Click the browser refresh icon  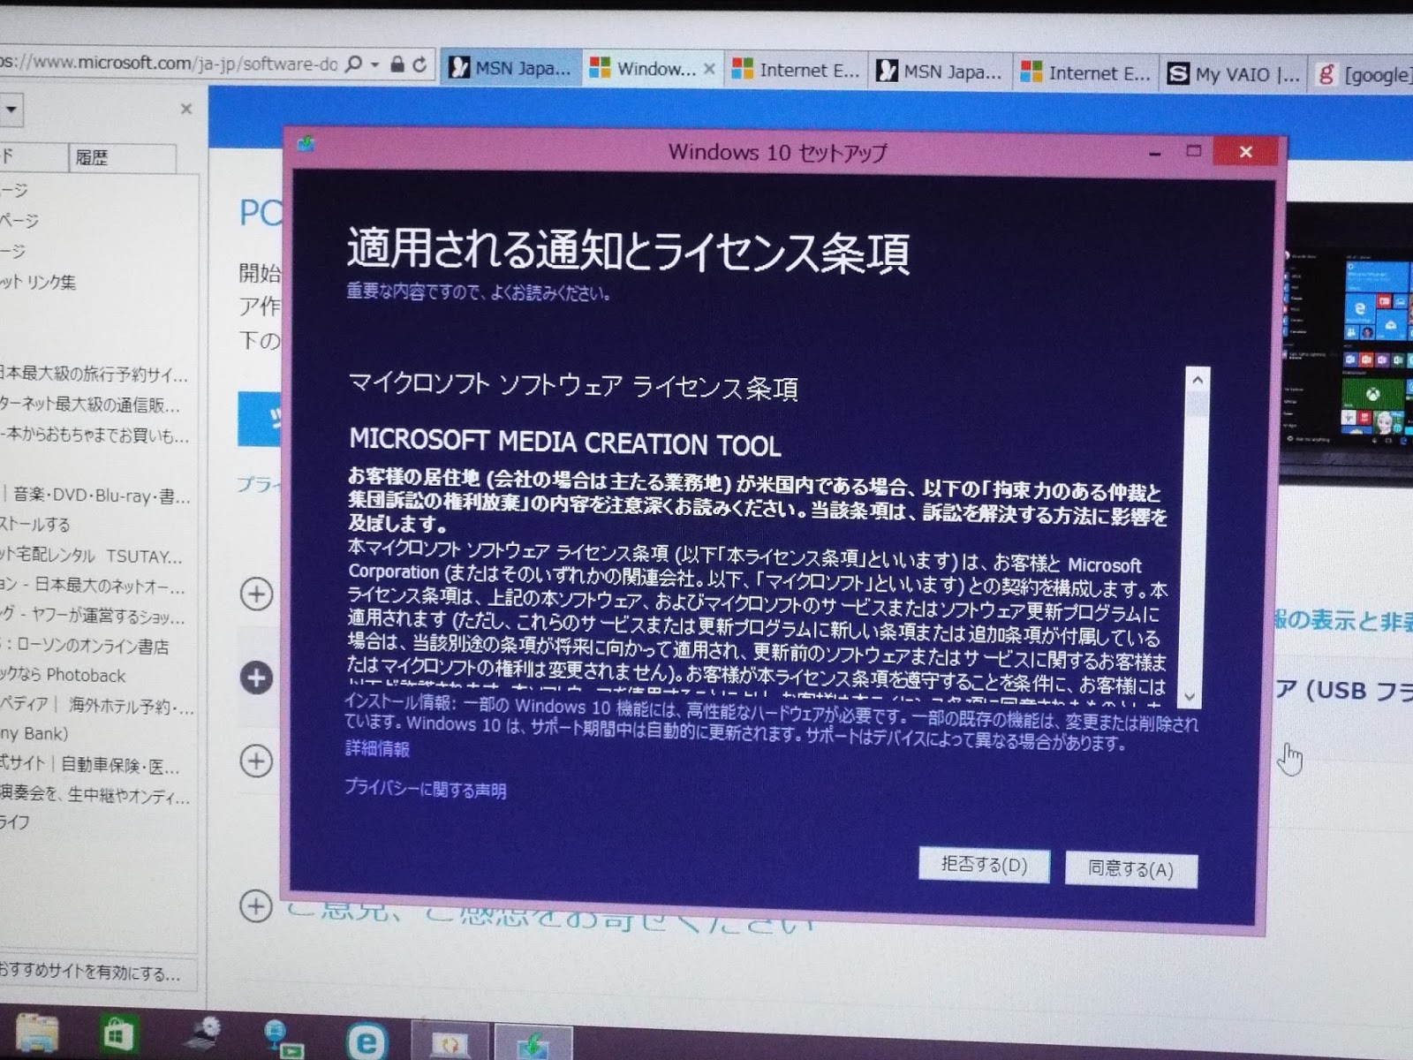point(419,64)
